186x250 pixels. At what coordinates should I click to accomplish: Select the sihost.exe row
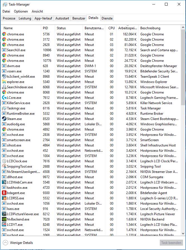click(x=91, y=145)
